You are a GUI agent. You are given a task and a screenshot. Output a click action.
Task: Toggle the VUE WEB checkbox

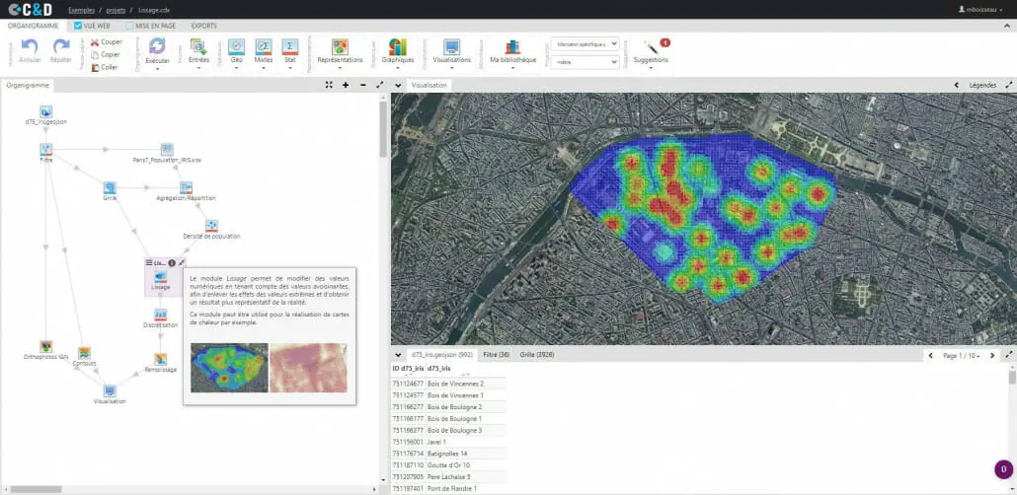[79, 26]
